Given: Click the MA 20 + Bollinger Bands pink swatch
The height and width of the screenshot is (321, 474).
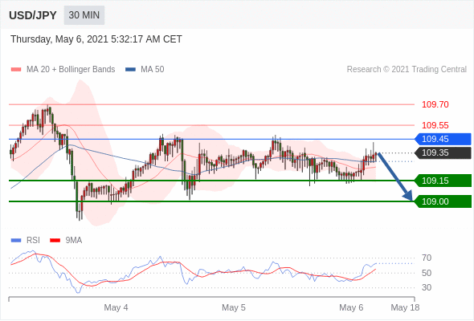Looking at the screenshot, I should (16, 70).
